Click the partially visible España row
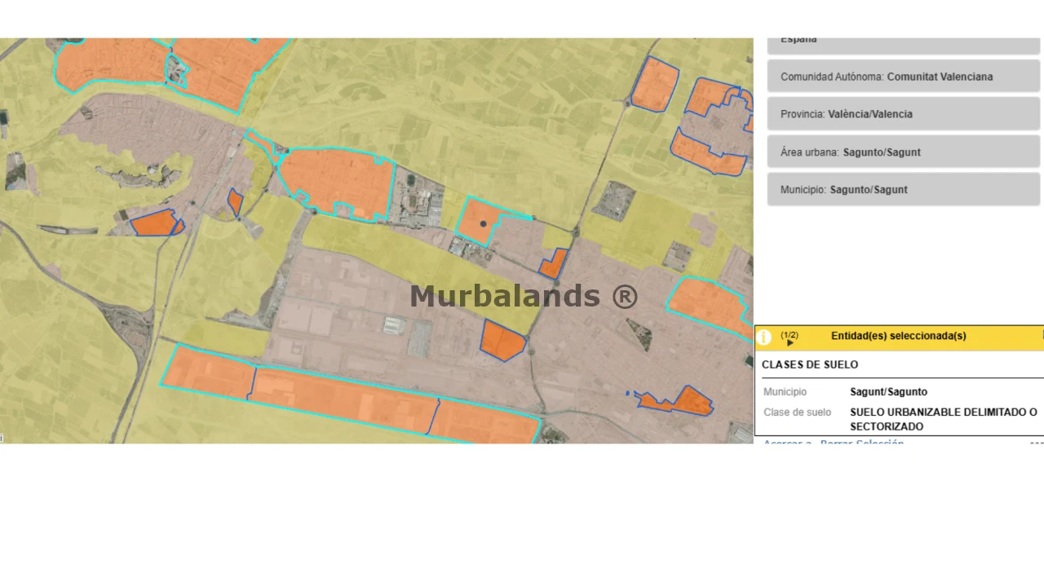Screen dimensions: 1044x587 [903, 46]
